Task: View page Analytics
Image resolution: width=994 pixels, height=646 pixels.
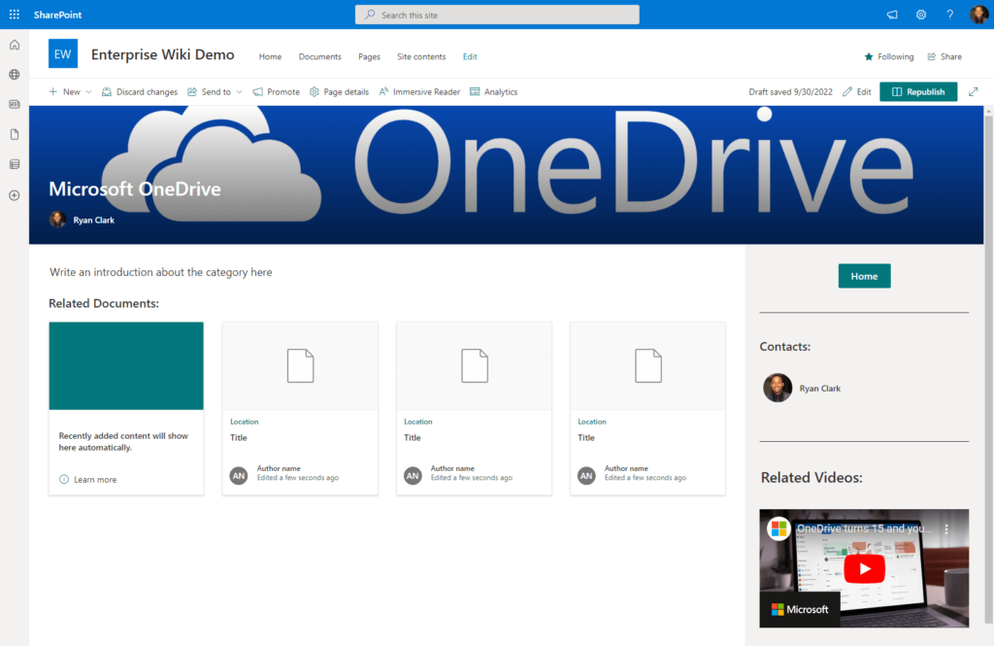Action: [x=494, y=92]
